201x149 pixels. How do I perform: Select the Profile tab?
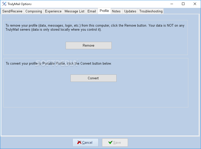pyautogui.click(x=104, y=11)
